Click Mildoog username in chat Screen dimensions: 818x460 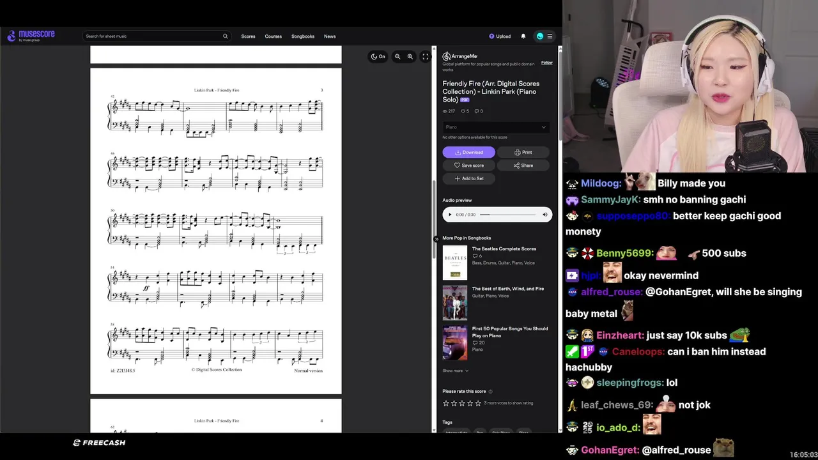(601, 183)
